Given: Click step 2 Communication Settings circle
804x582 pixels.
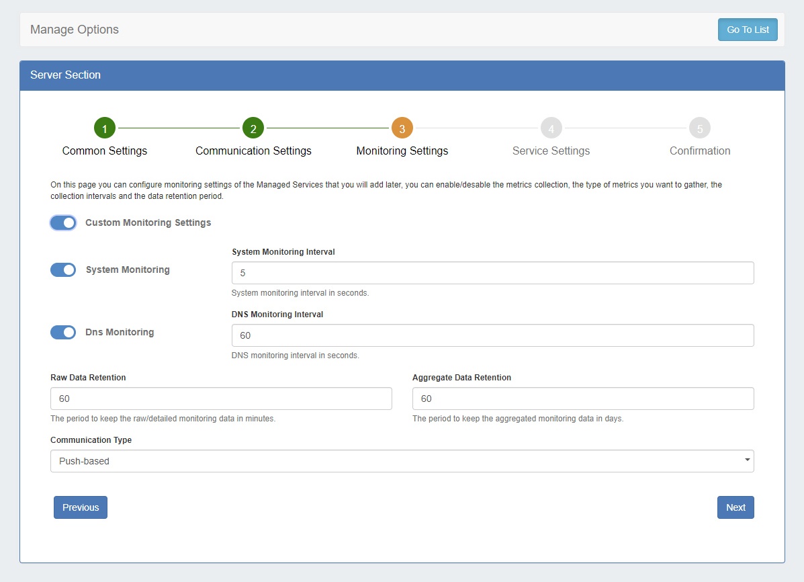Looking at the screenshot, I should point(253,128).
